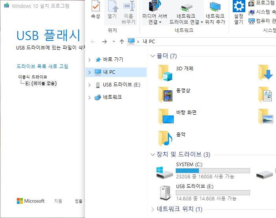Click the PC icon in address bar
The image size is (276, 218).
pyautogui.click(x=131, y=42)
